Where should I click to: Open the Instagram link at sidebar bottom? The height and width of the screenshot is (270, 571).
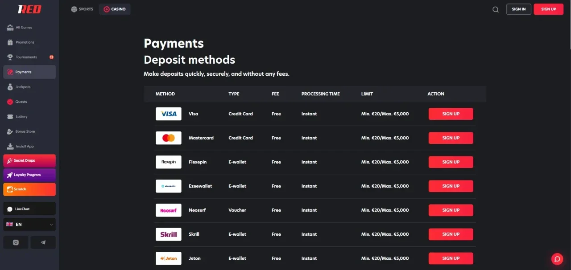click(16, 242)
